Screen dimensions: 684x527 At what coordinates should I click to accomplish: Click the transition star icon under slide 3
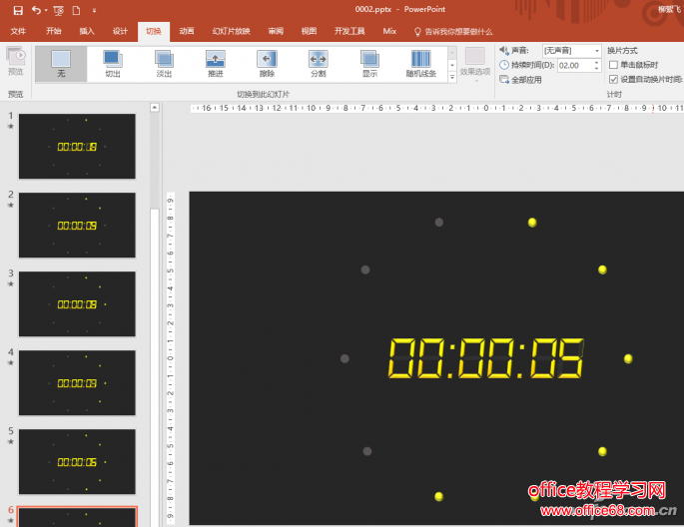point(11,284)
